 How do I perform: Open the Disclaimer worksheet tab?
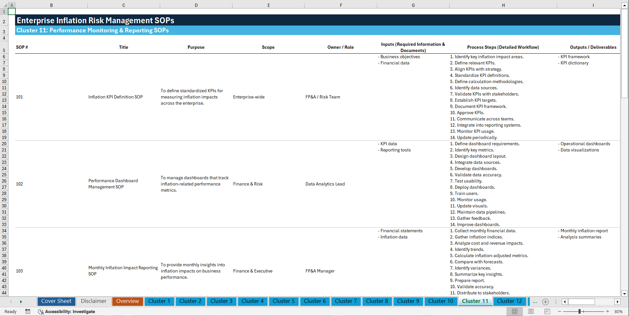[93, 301]
